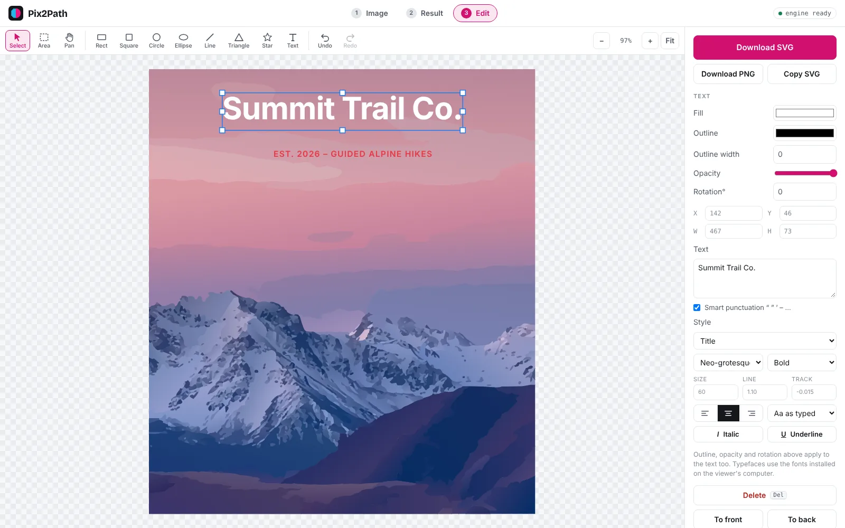The image size is (845, 528).
Task: Set text alignment to center
Action: tap(728, 413)
